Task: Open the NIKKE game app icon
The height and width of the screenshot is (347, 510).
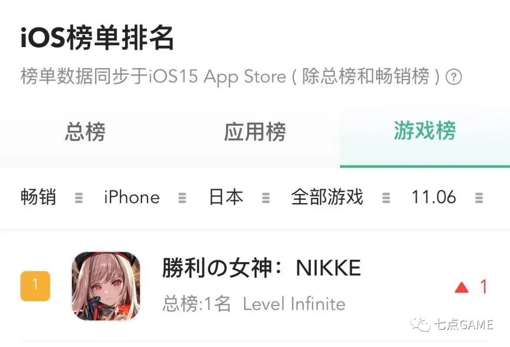Action: click(106, 286)
